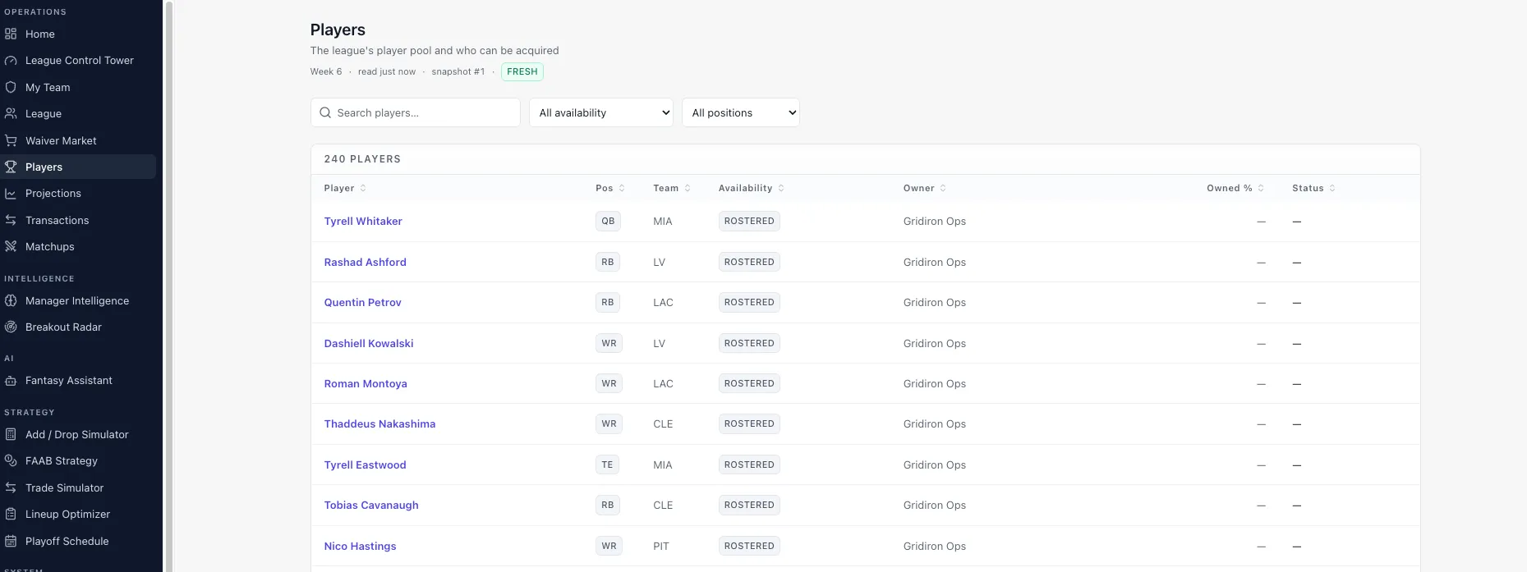Click the Add / Drop Simulator calculator icon
This screenshot has width=1527, height=572.
(11, 434)
